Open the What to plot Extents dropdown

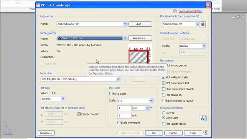pos(63,99)
